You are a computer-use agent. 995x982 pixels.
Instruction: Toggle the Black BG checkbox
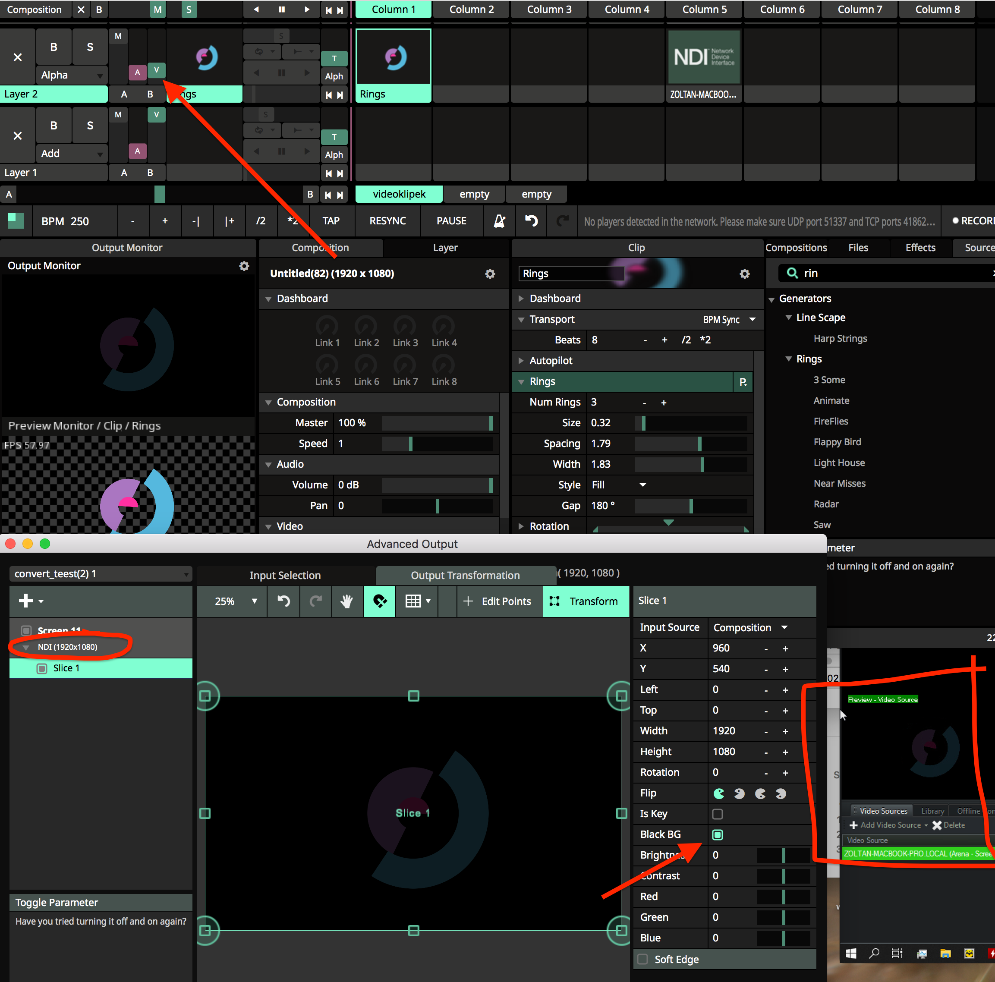pyautogui.click(x=718, y=834)
